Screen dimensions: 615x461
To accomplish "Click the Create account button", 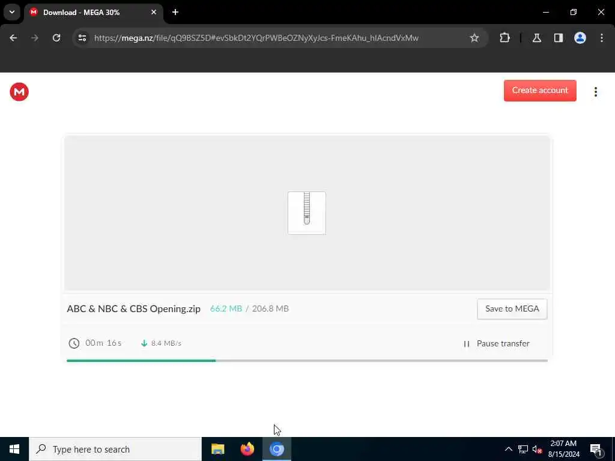I will click(540, 91).
